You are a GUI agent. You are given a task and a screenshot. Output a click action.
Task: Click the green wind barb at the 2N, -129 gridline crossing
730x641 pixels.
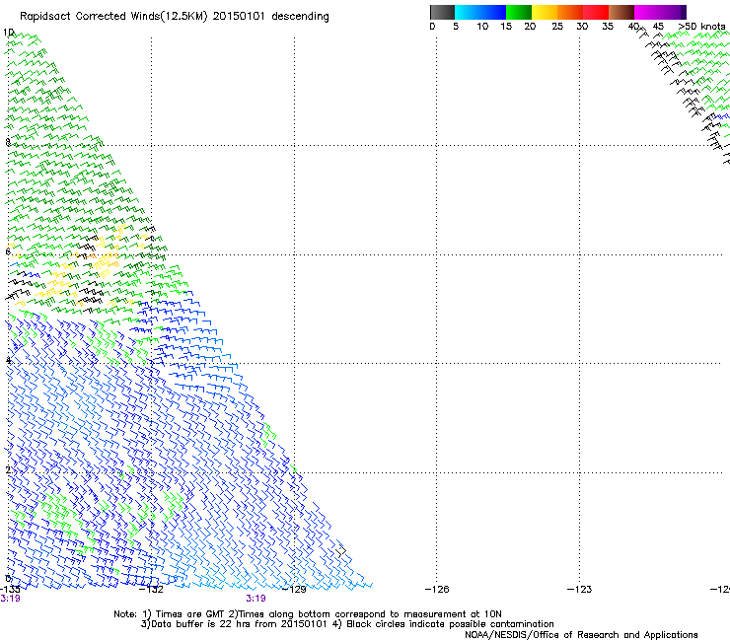294,469
